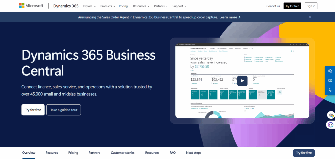Select the Overview tab
Screen dimensions: 335x159
tap(29, 153)
